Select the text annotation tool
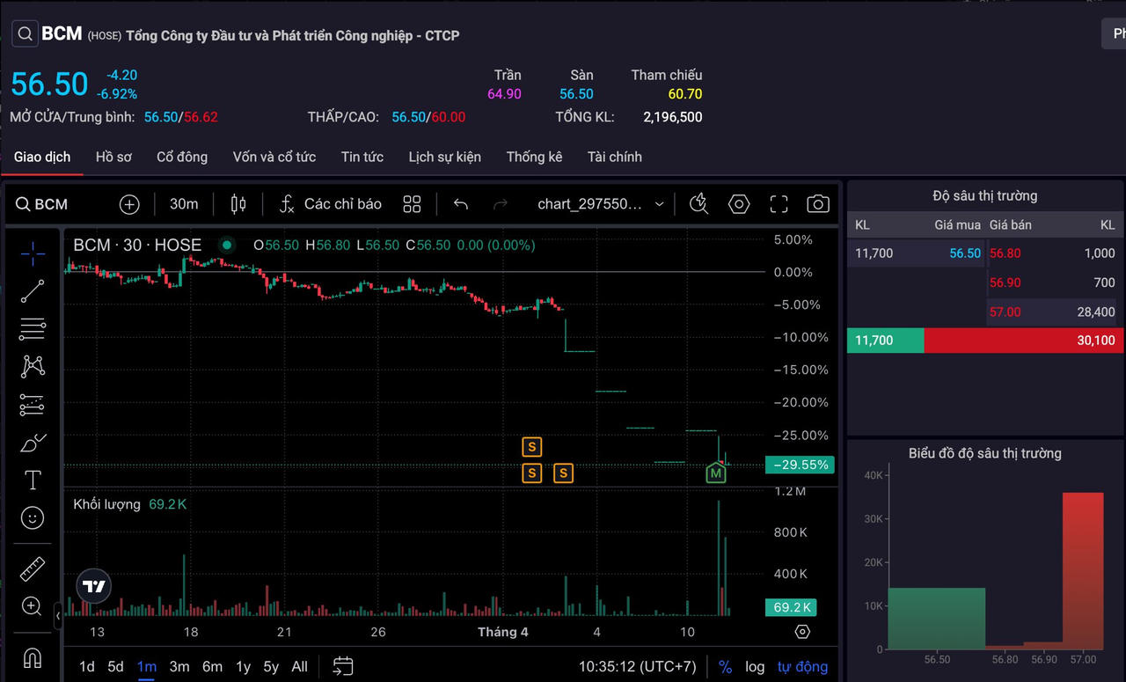This screenshot has height=682, width=1126. 33,480
